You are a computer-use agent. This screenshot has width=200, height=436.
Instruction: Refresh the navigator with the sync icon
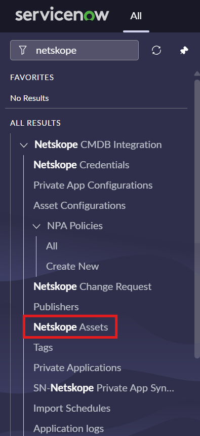[156, 50]
